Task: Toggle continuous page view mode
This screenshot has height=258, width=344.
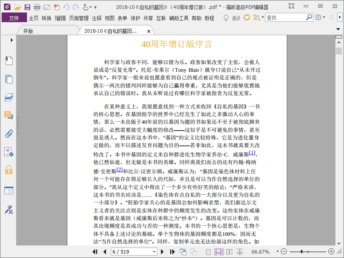Action: tap(219, 252)
